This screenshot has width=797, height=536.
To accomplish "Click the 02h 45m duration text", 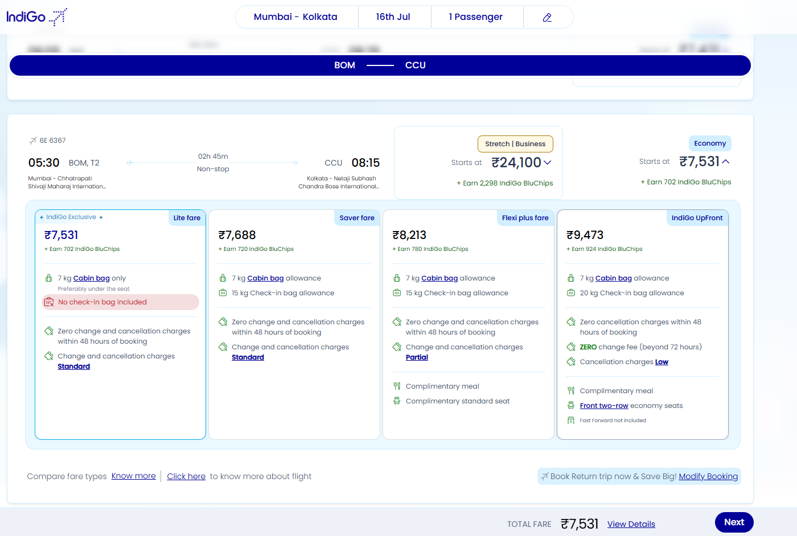I will 213,156.
